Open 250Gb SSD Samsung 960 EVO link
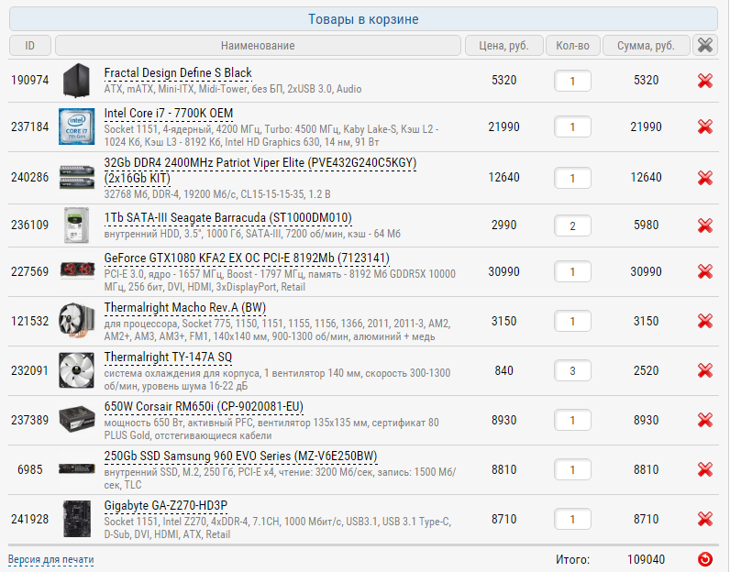 click(240, 456)
